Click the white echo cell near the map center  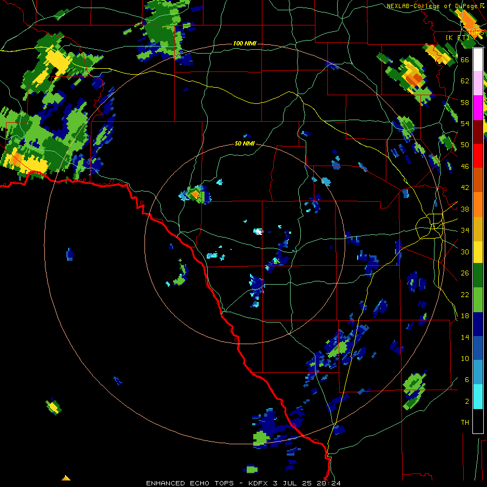tap(258, 231)
